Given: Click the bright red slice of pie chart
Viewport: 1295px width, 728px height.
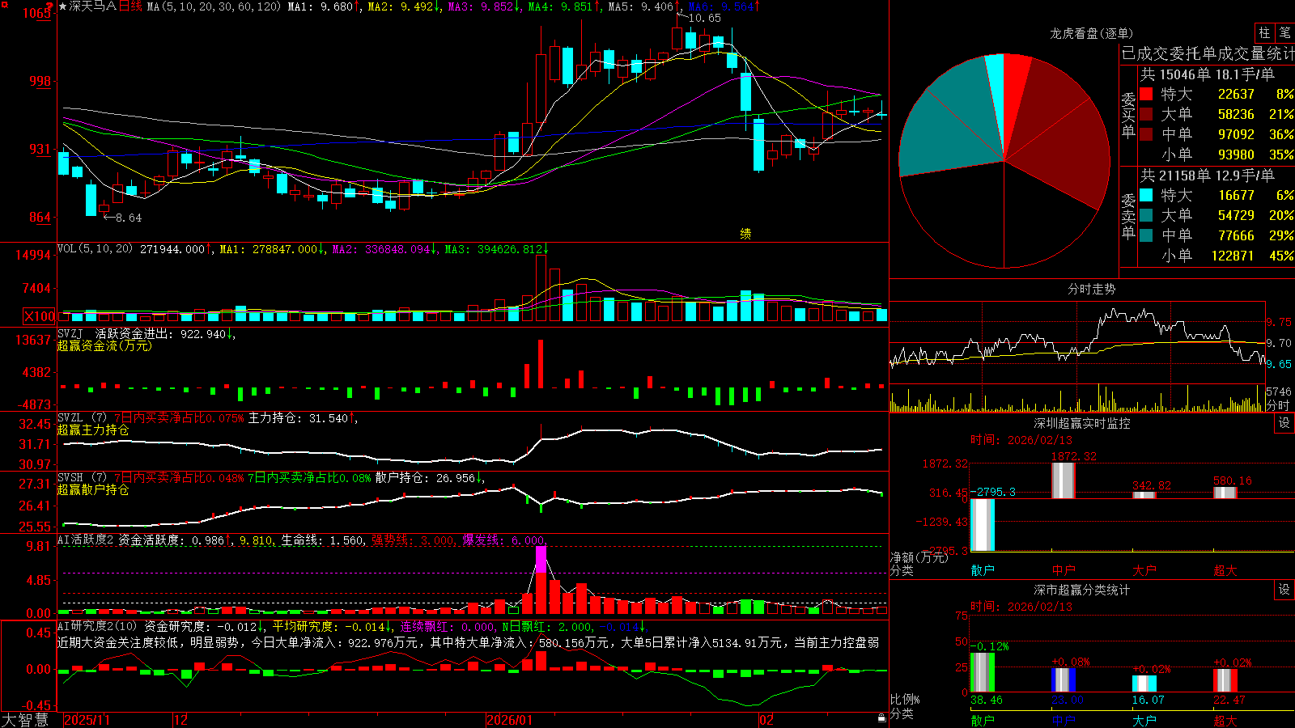Looking at the screenshot, I should (1014, 89).
